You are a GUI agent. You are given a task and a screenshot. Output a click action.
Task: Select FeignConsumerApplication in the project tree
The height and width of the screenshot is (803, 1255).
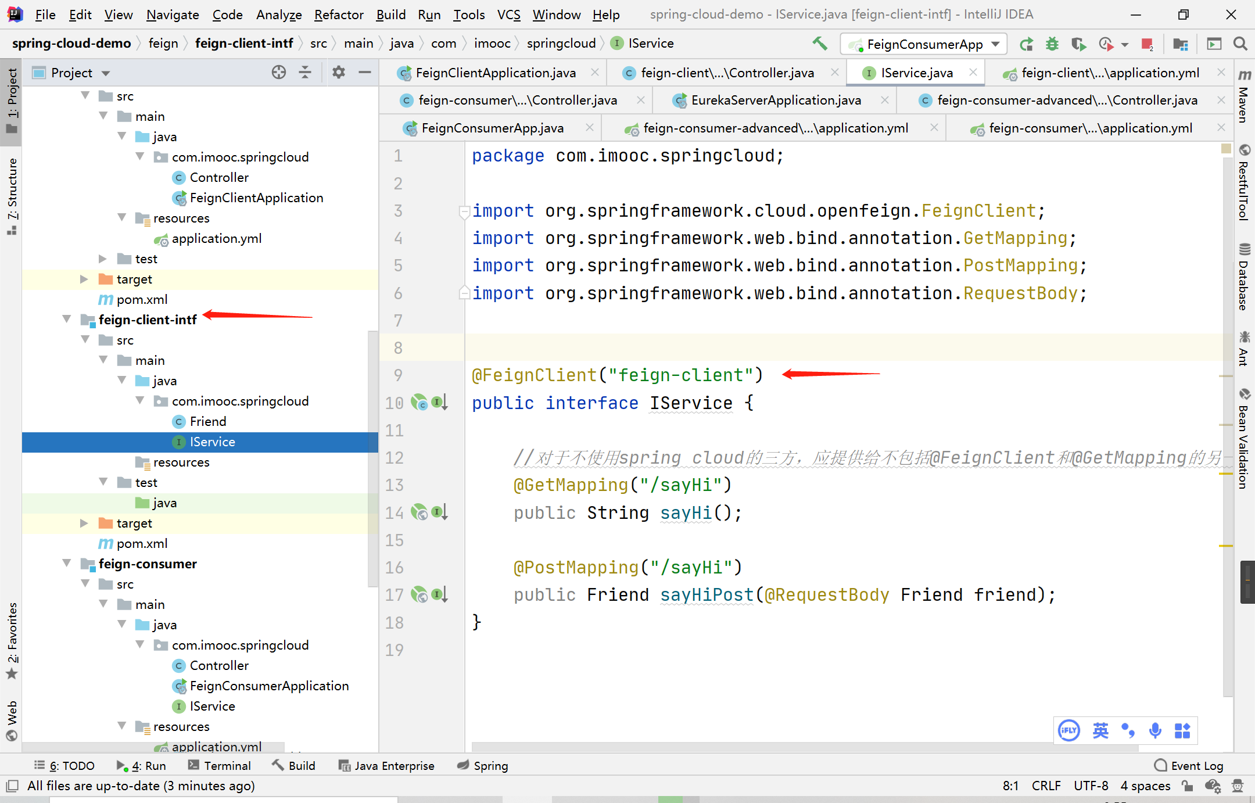269,686
